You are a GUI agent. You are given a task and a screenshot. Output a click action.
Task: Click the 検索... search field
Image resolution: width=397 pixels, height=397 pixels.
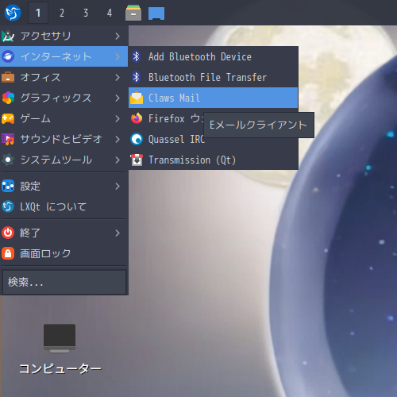(x=64, y=282)
